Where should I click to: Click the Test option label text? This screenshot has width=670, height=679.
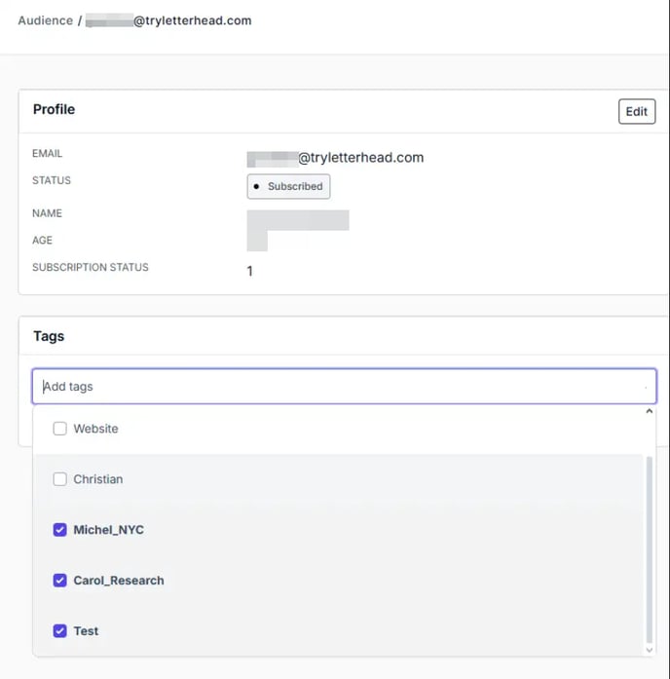pyautogui.click(x=86, y=631)
